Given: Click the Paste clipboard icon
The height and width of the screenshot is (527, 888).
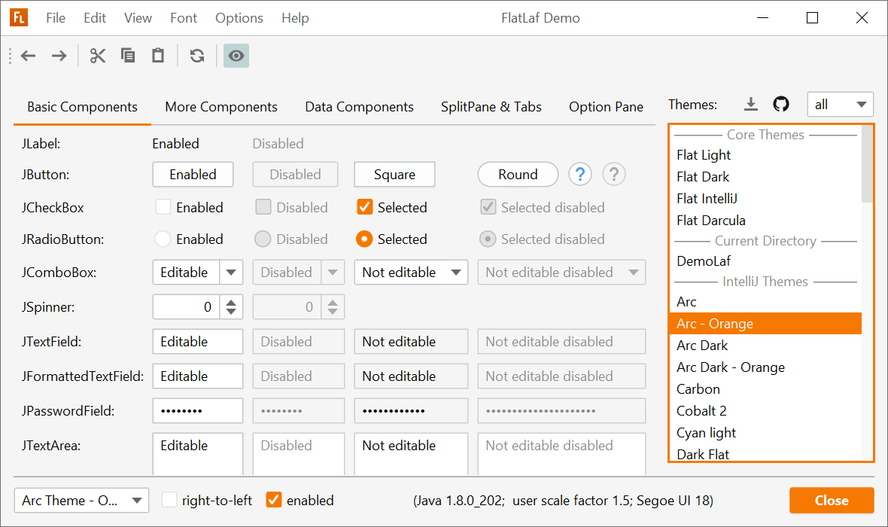Looking at the screenshot, I should (x=158, y=56).
